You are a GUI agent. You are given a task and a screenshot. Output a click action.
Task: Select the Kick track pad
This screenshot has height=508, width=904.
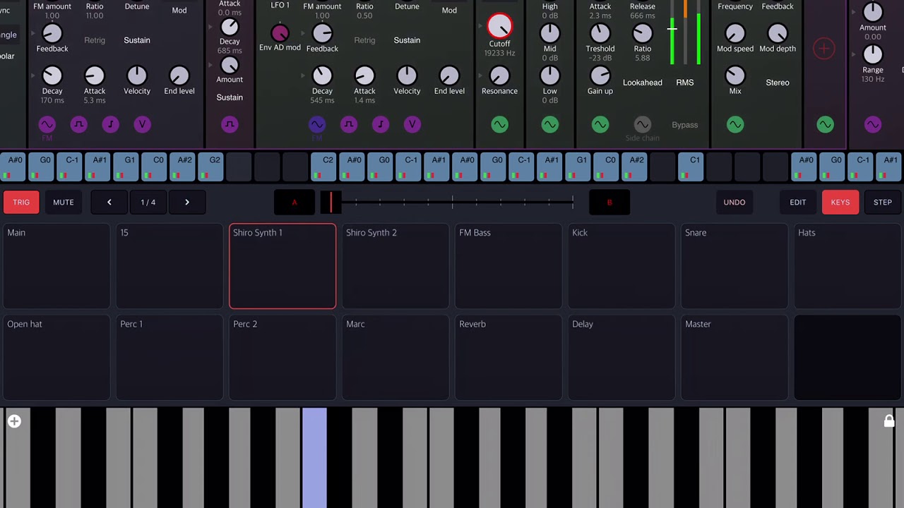click(x=621, y=267)
